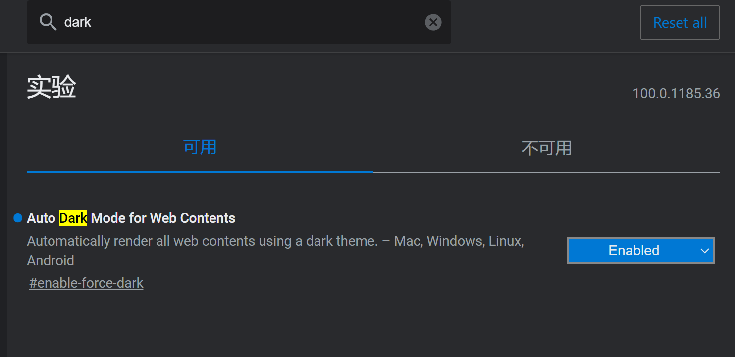
Task: Click the 实验 page heading
Action: coord(51,87)
